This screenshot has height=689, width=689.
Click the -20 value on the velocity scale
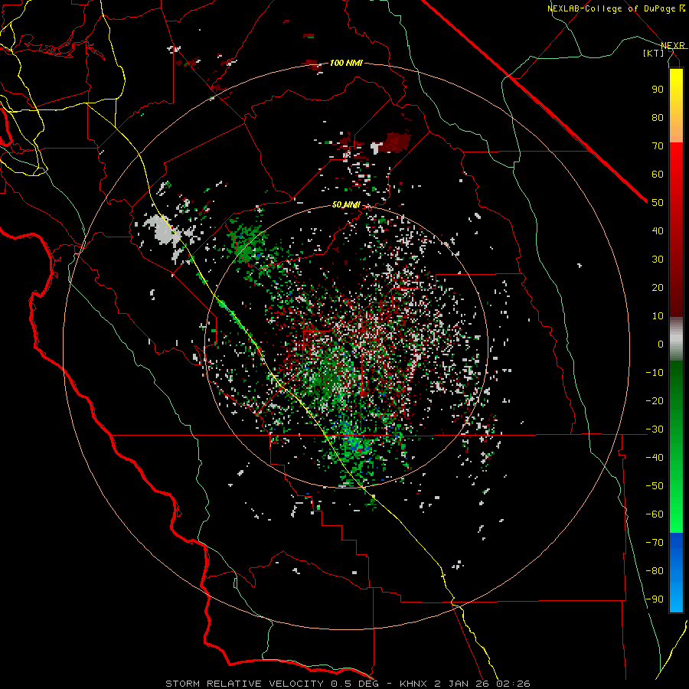pyautogui.click(x=655, y=401)
